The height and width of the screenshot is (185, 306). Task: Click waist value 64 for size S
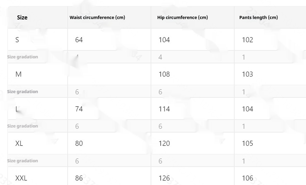pos(79,40)
